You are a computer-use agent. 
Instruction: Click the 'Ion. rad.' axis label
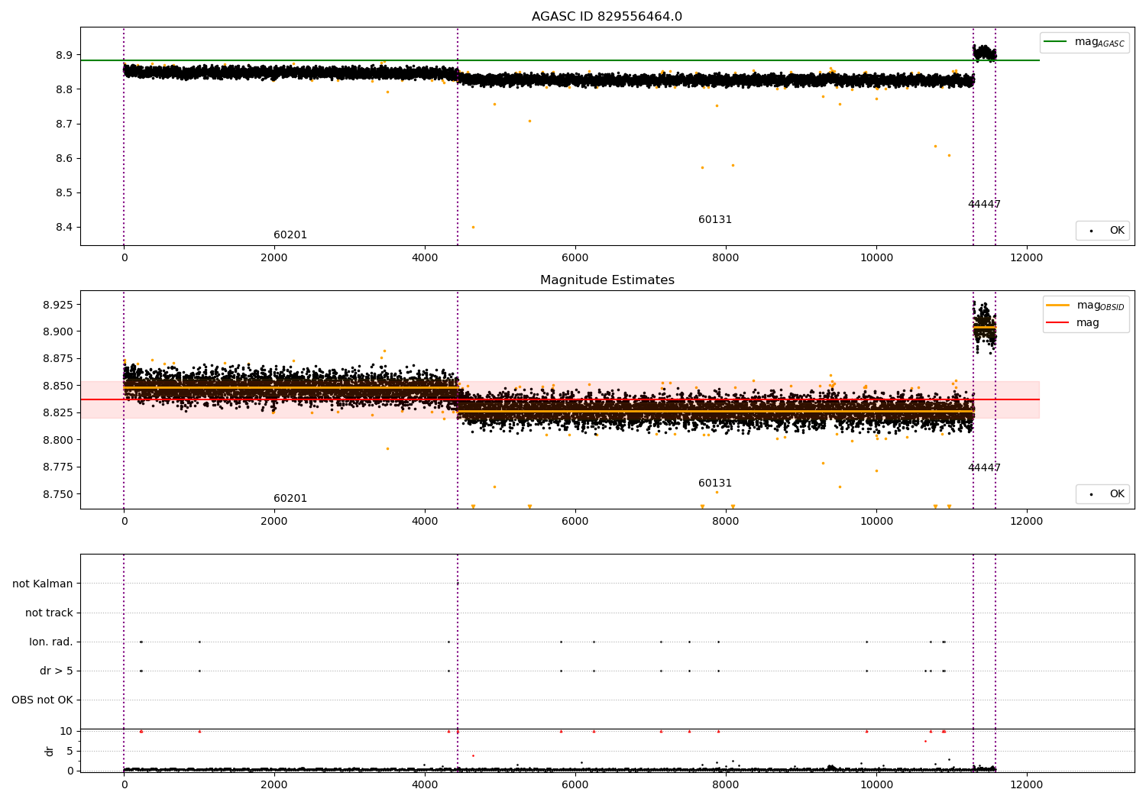coord(51,642)
